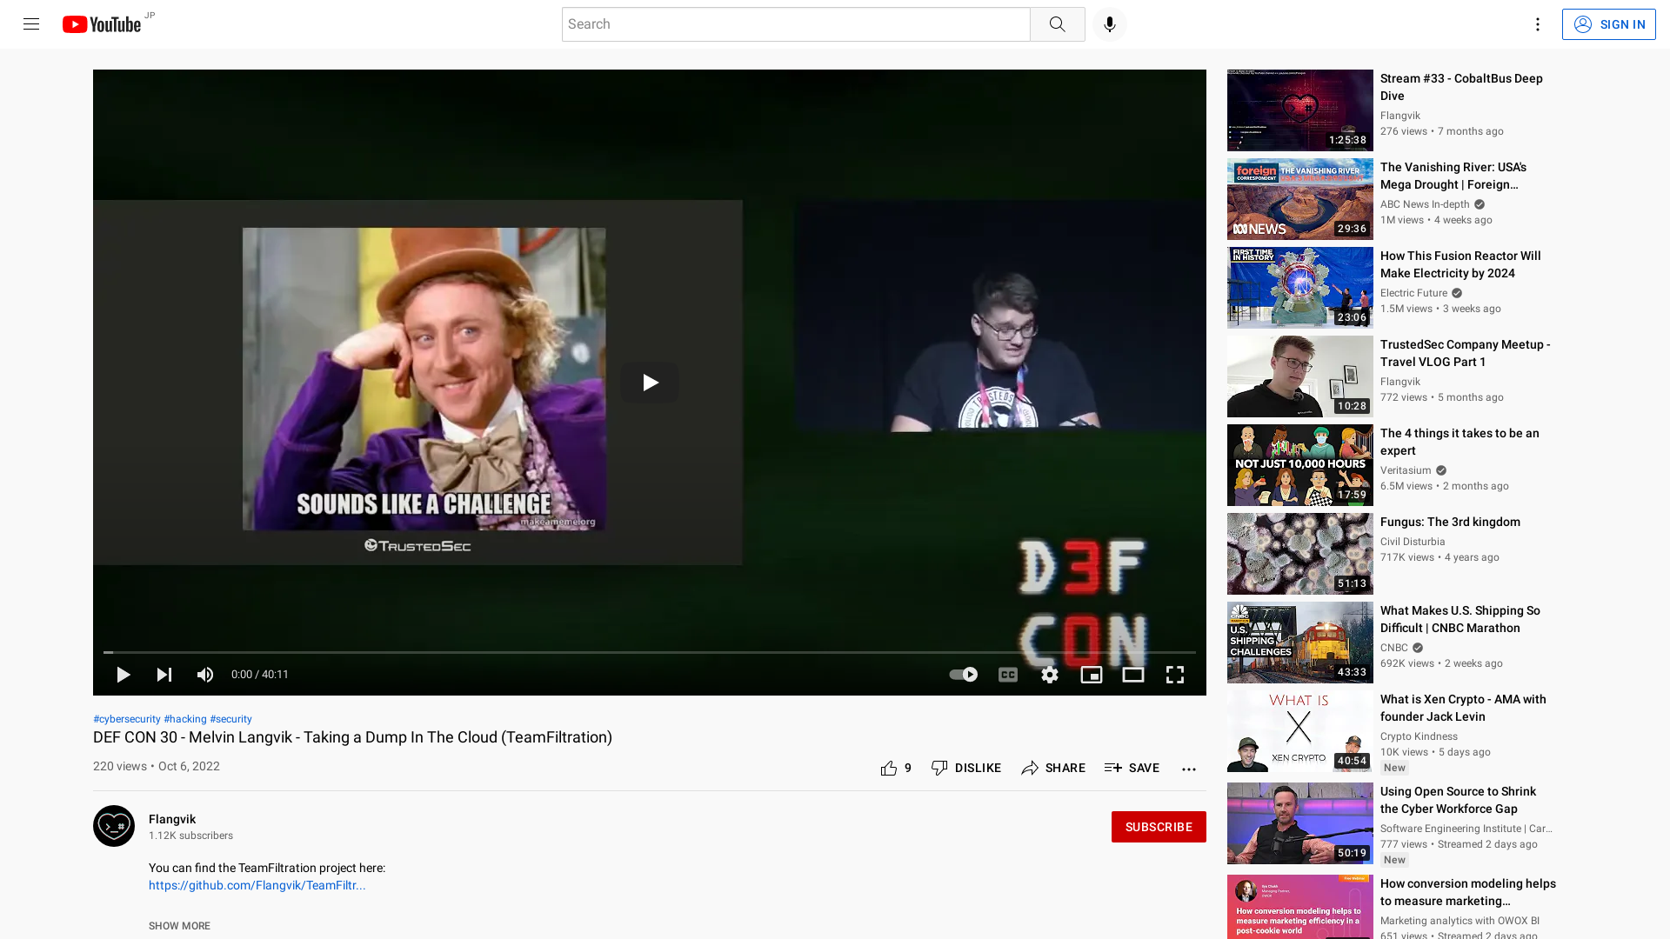Click the #cybersecurity hashtag

pos(126,718)
